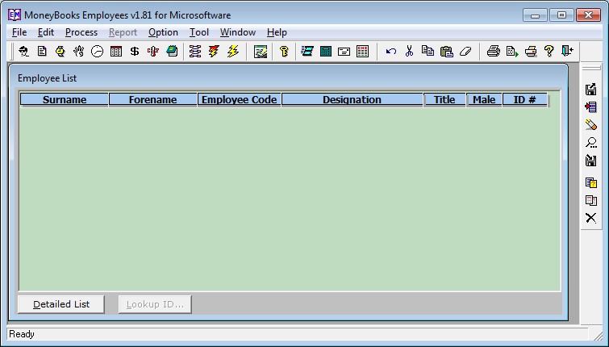Click the clock icon in the toolbar
The height and width of the screenshot is (347, 609).
[98, 51]
